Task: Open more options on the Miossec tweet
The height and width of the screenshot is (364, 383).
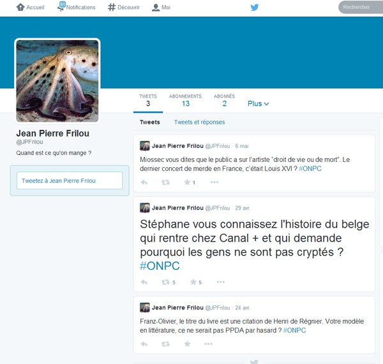Action: [214, 182]
